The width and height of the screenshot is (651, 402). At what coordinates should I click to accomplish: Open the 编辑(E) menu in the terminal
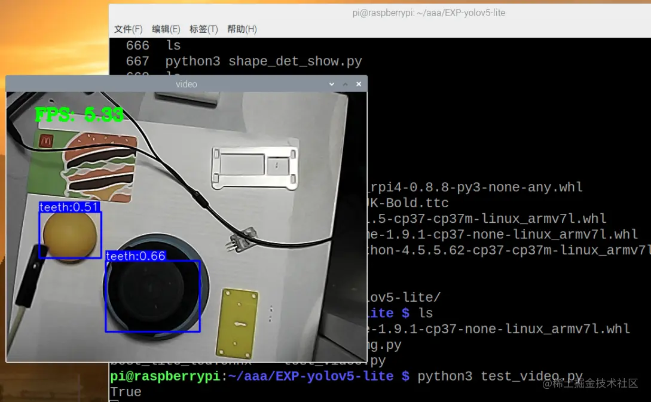point(166,29)
